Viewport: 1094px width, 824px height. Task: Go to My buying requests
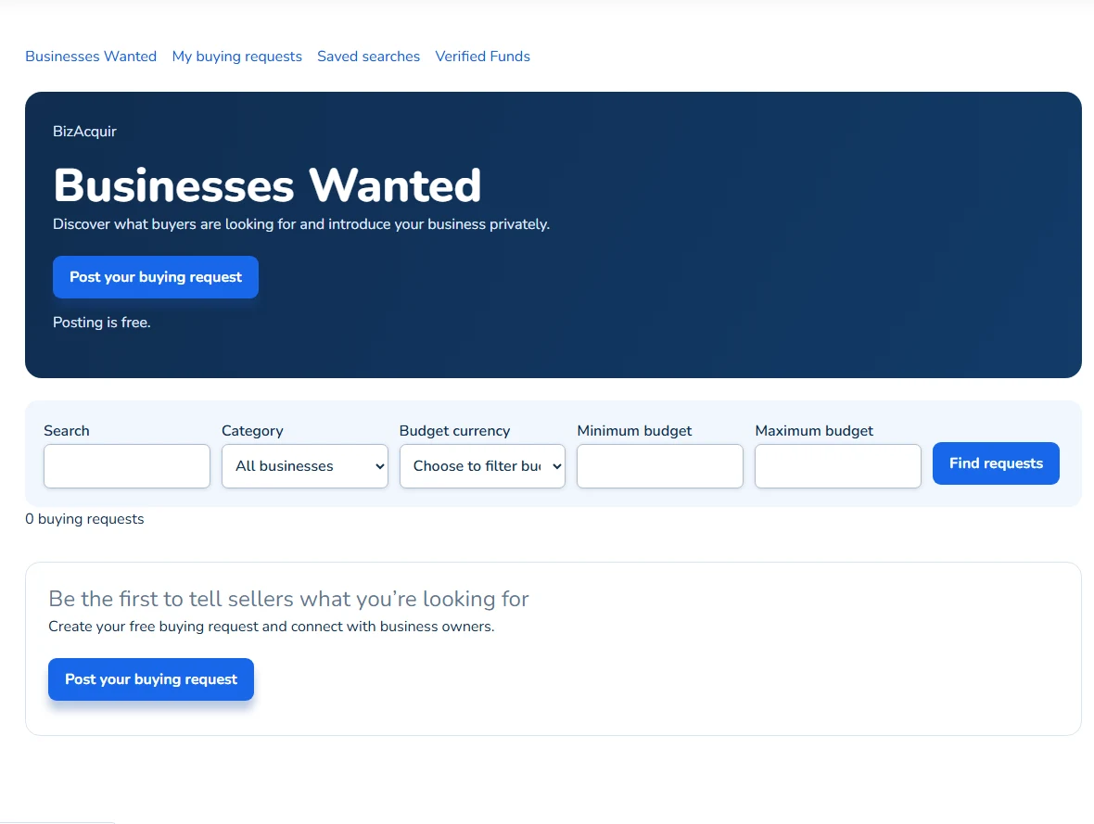tap(237, 57)
